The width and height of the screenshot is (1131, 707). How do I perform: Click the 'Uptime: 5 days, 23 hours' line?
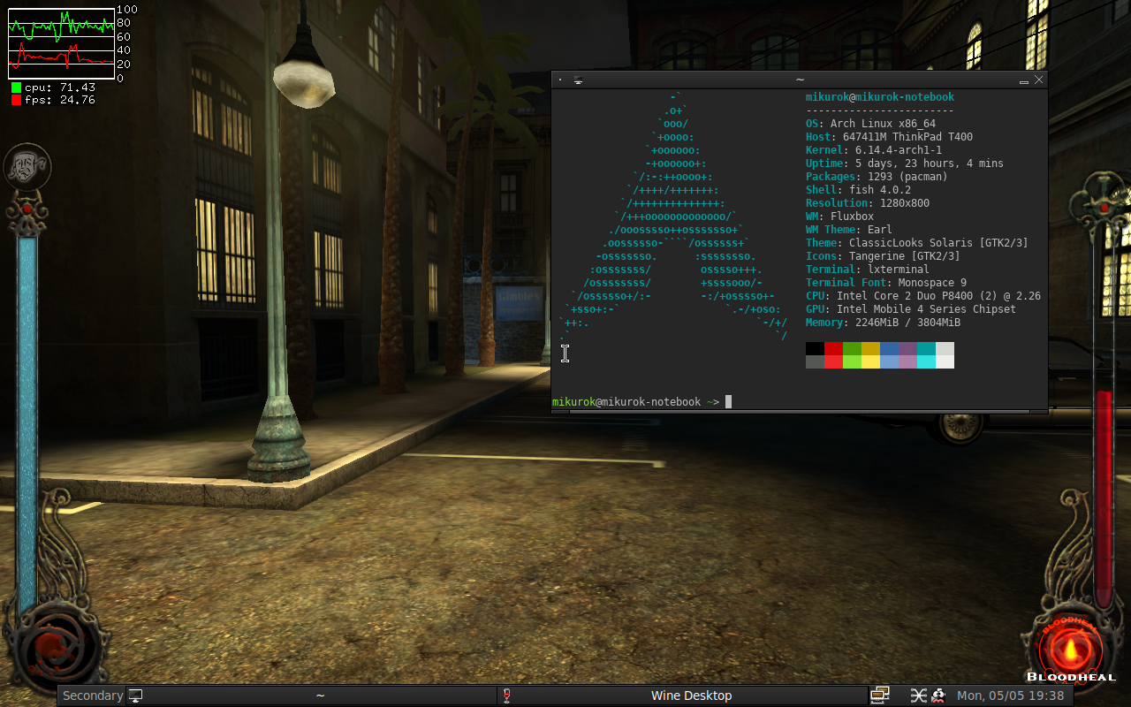(905, 163)
